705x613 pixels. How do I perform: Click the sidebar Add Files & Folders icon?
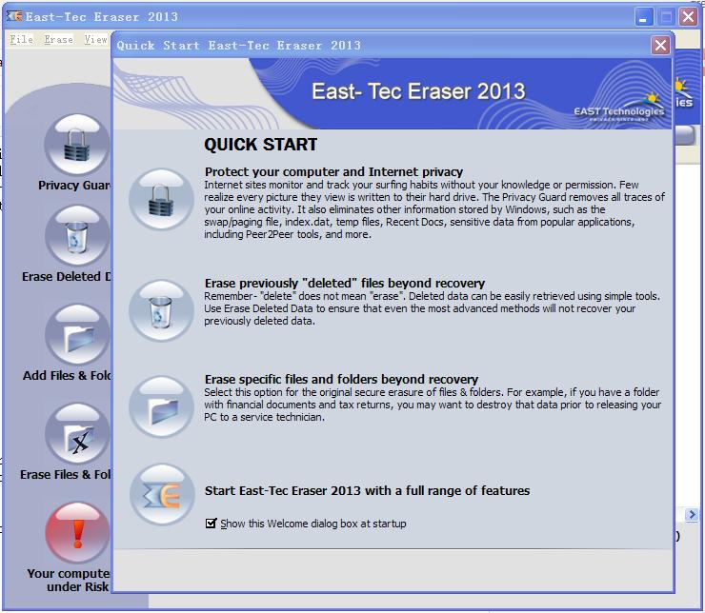tap(77, 334)
